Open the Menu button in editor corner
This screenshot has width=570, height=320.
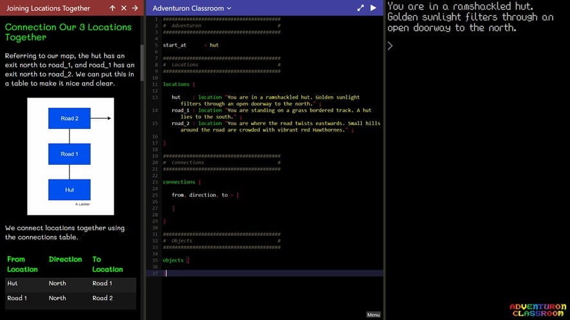(373, 315)
